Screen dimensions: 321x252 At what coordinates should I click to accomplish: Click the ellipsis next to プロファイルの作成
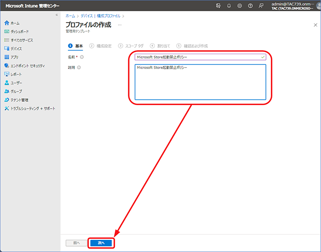pyautogui.click(x=120, y=25)
